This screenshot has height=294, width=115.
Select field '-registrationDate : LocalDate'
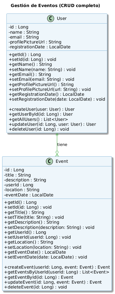(39, 47)
